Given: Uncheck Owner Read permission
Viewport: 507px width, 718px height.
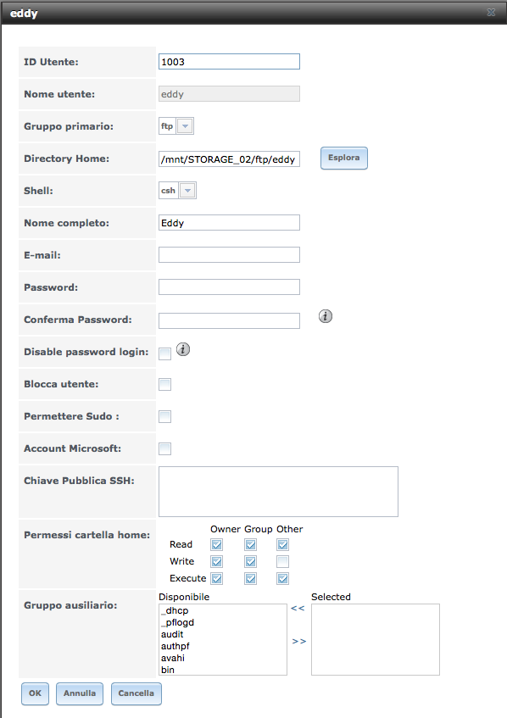Looking at the screenshot, I should point(217,544).
